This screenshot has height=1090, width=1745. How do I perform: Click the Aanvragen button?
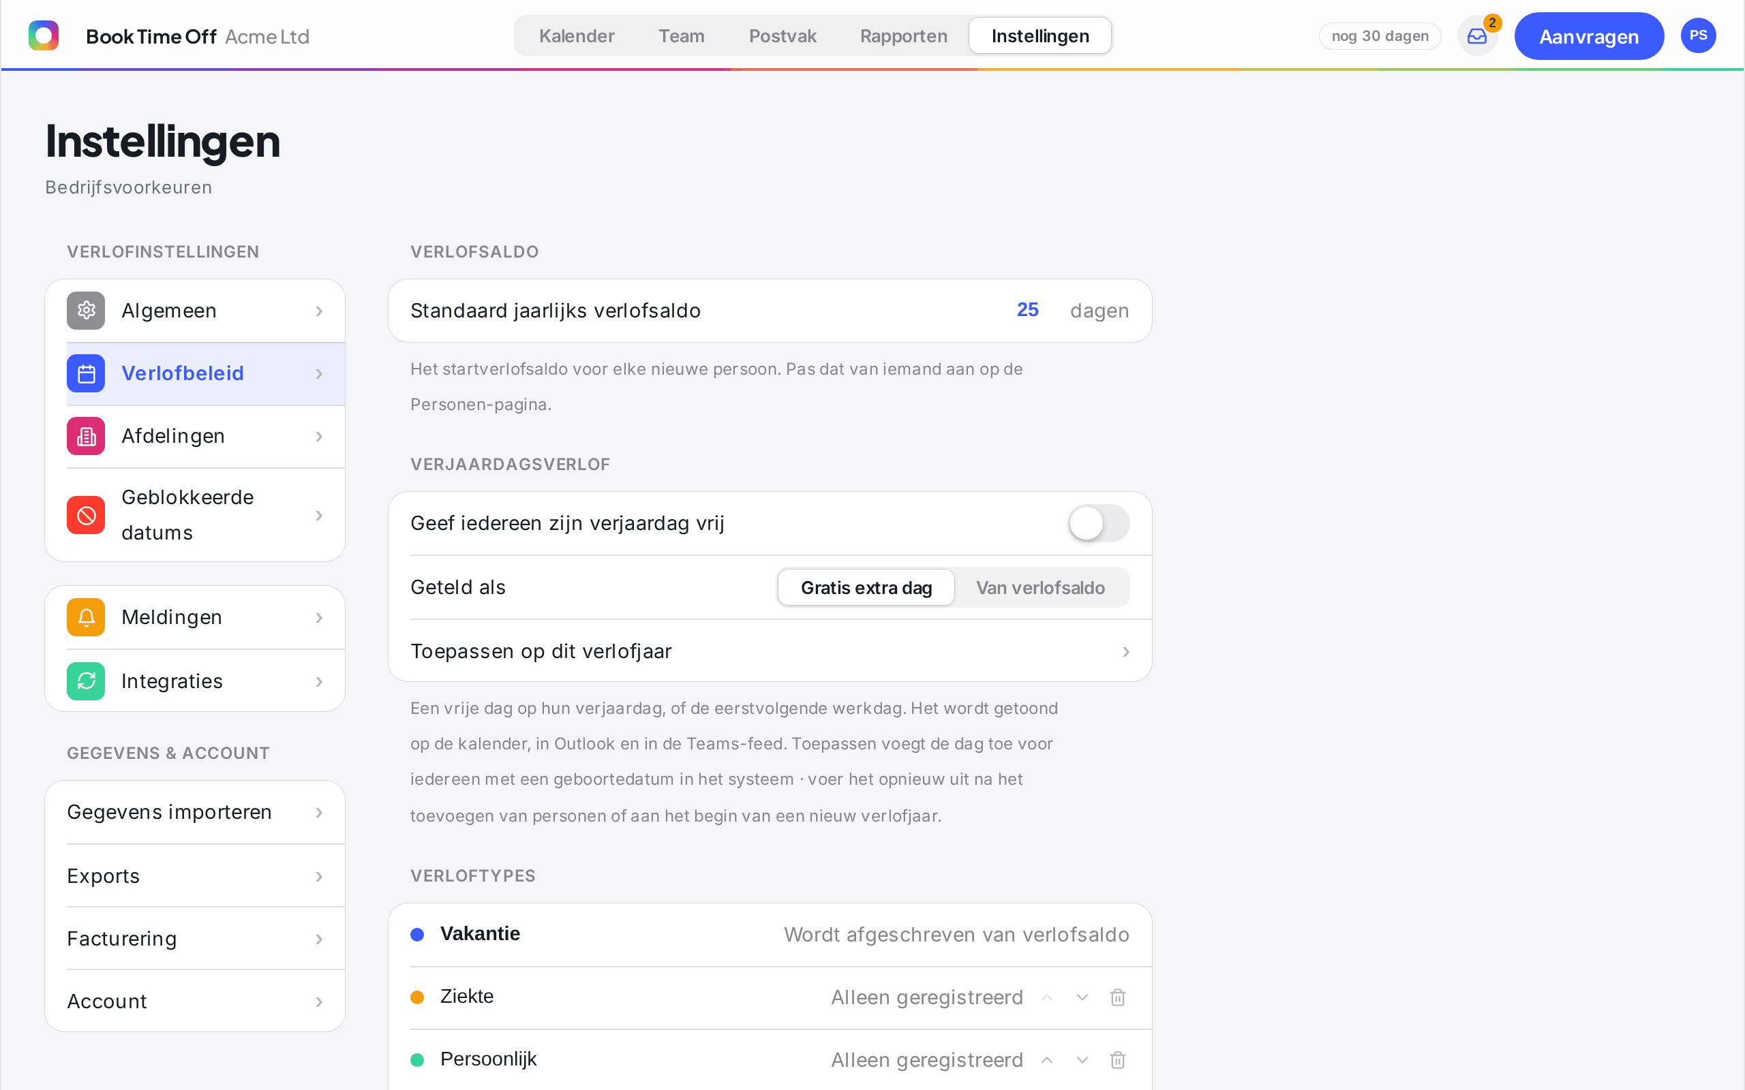point(1588,36)
